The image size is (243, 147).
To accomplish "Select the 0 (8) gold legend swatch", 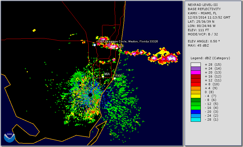I will click(196, 92).
